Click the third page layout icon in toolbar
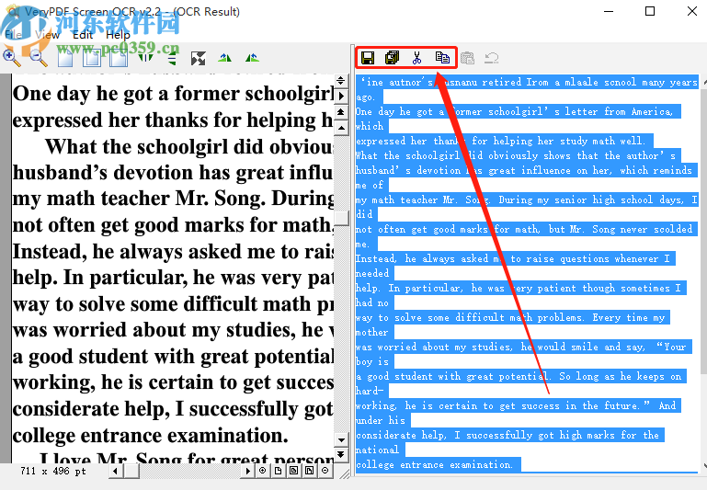 point(119,58)
